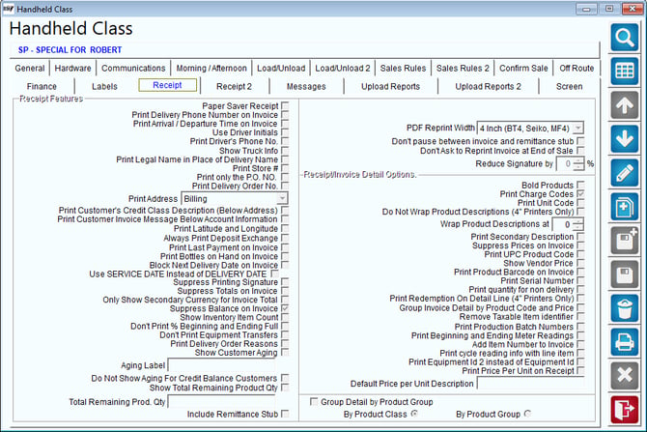The width and height of the screenshot is (647, 432).
Task: Open the Load/Unload tab
Action: [x=281, y=69]
